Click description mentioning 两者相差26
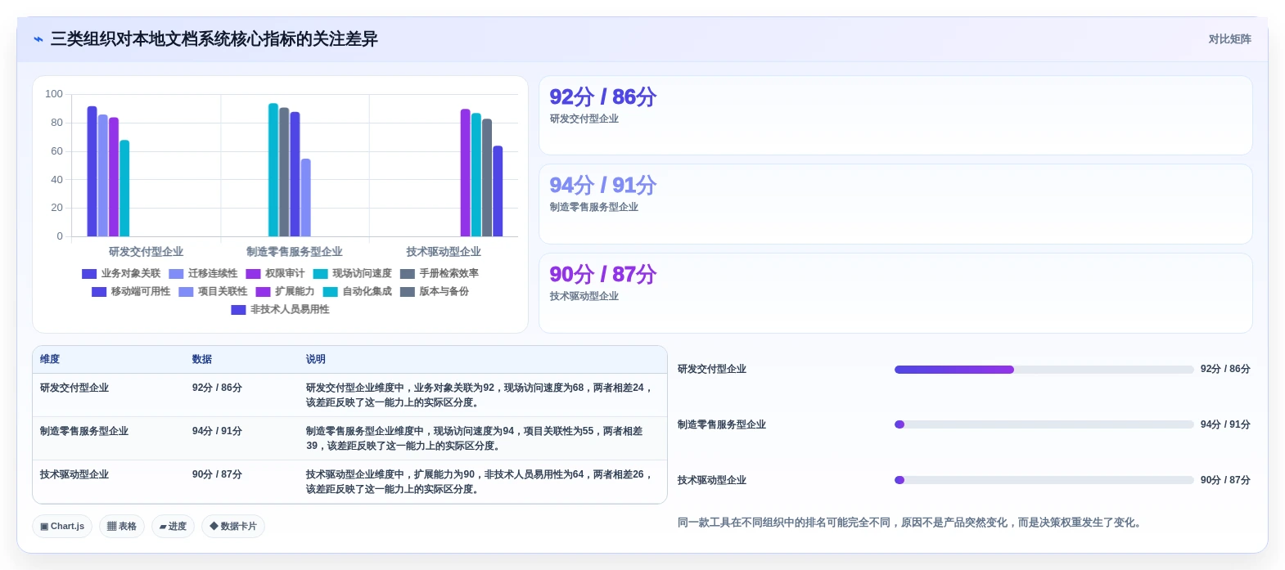Image resolution: width=1285 pixels, height=570 pixels. pyautogui.click(x=481, y=482)
